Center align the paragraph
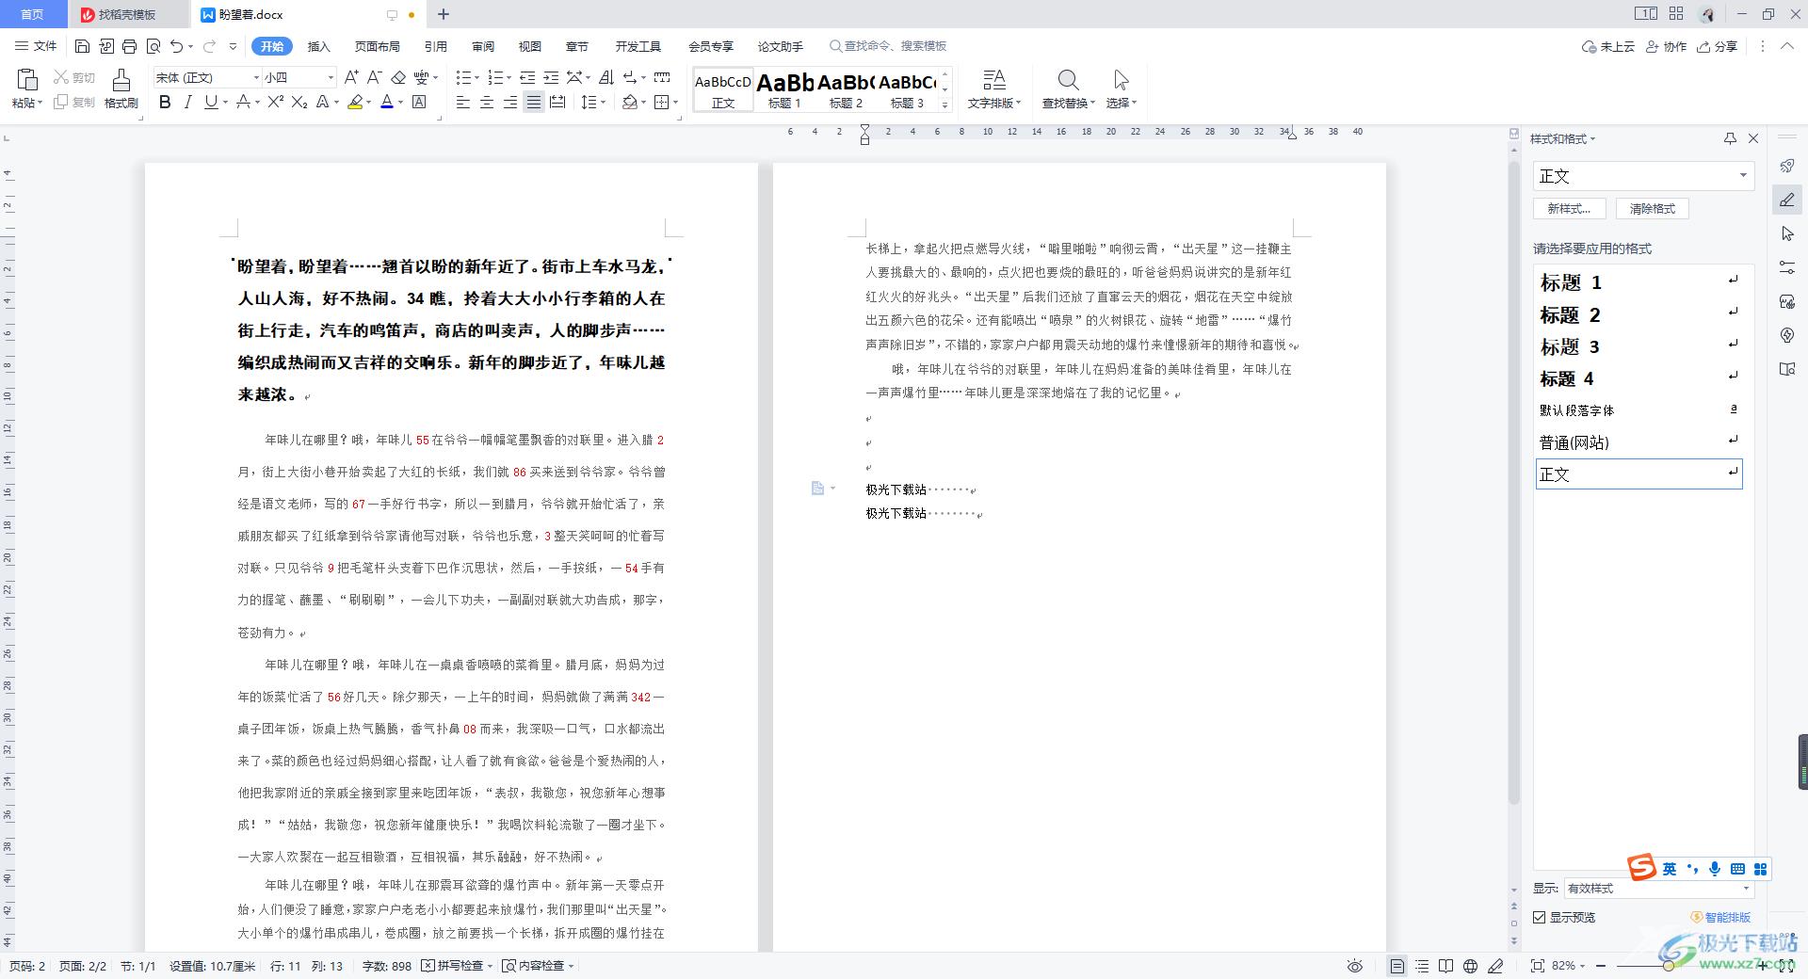This screenshot has width=1808, height=979. click(487, 102)
